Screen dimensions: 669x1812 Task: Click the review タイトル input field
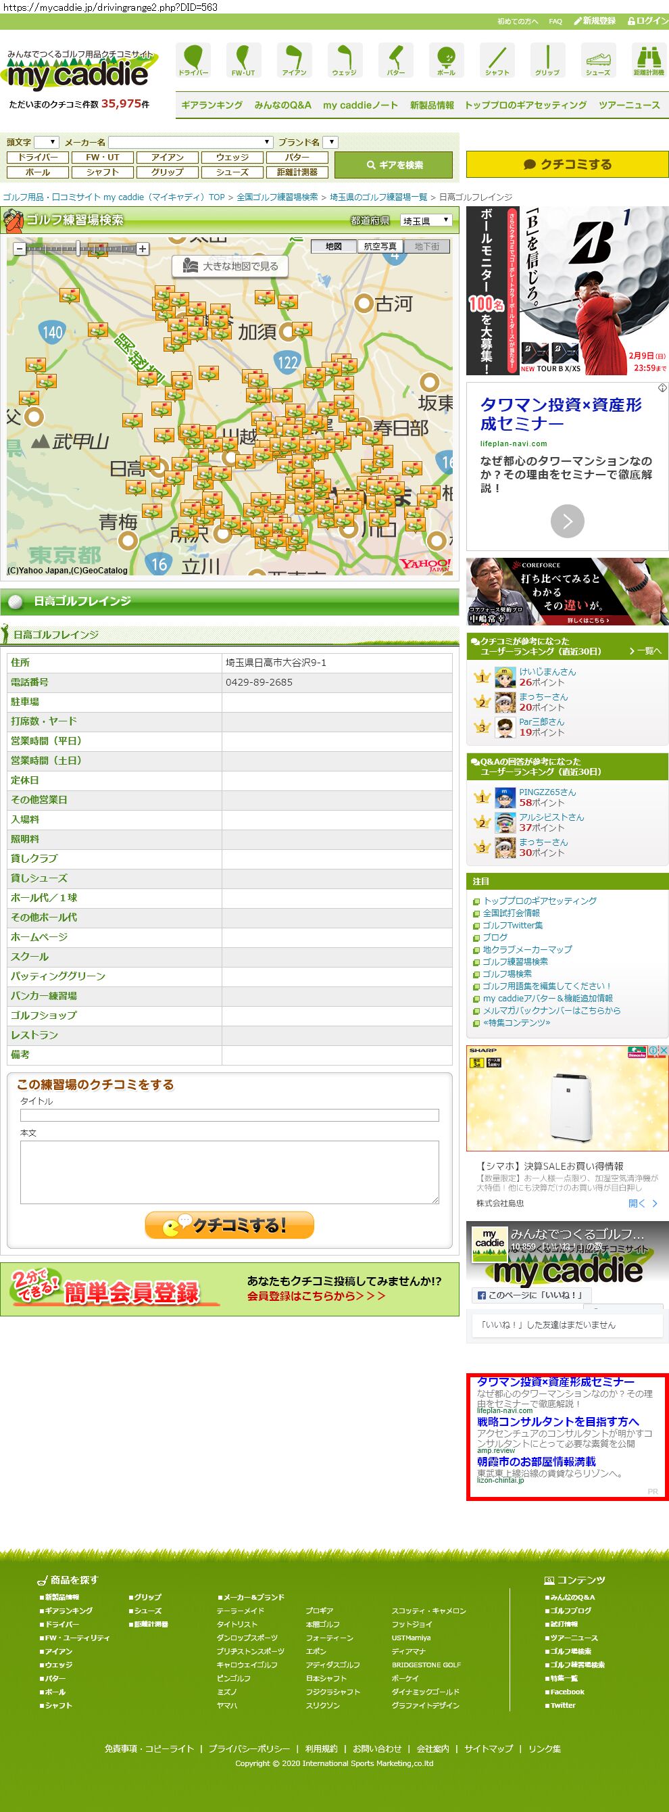click(229, 1115)
